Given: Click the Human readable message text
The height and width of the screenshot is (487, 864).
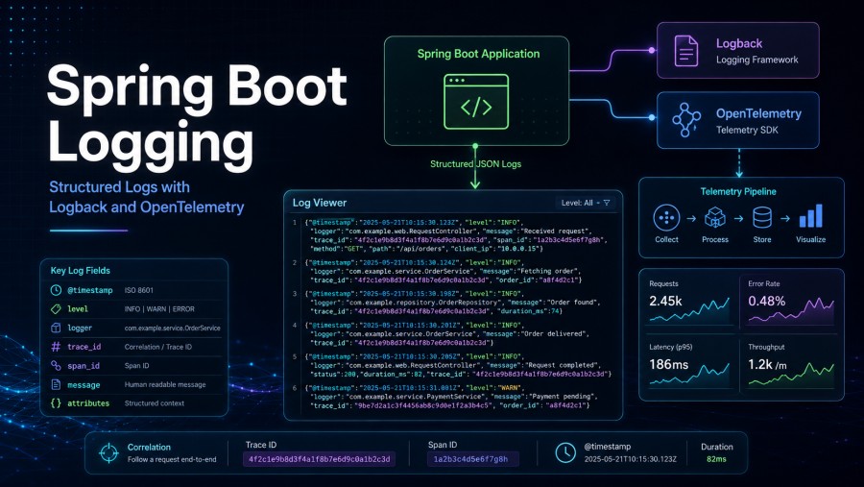Looking at the screenshot, I should point(165,384).
